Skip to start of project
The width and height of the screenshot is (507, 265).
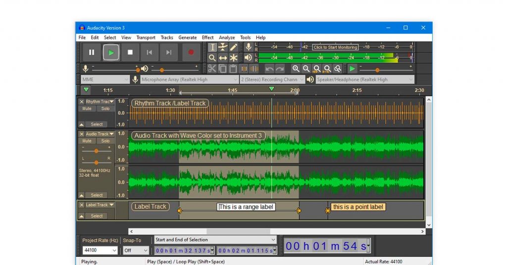149,52
